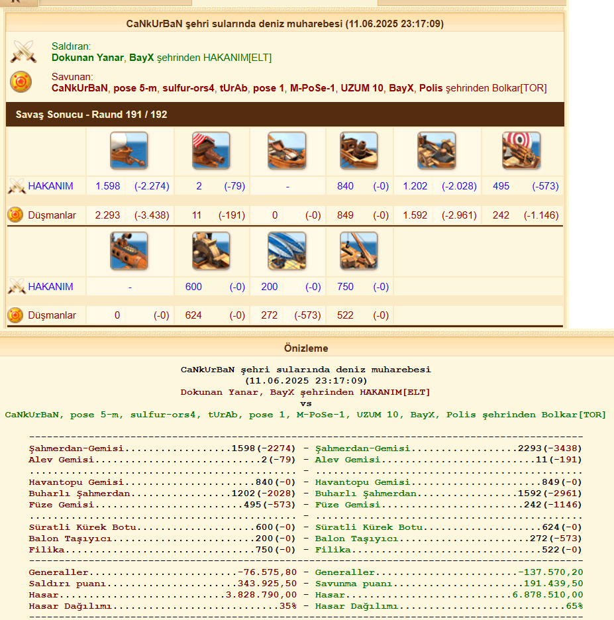The image size is (614, 620).
Task: Click HAKANIM's tender count 750
Action: 345,287
